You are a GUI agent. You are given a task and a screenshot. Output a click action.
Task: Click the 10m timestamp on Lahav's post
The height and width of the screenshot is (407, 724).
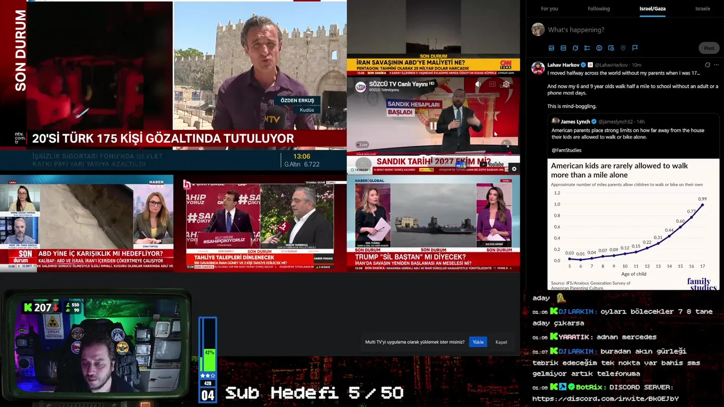[636, 65]
